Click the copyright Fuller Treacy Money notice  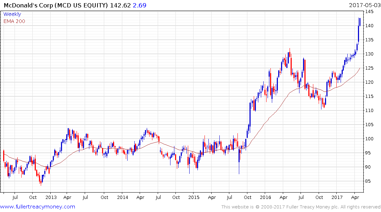click(301, 207)
